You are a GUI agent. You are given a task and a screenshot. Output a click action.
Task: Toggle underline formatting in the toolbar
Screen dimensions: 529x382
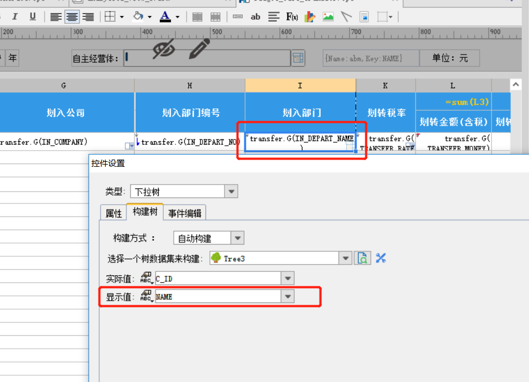click(x=32, y=17)
